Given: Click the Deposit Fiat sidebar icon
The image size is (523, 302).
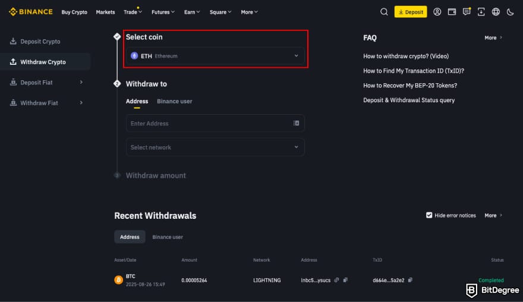Looking at the screenshot, I should [x=13, y=82].
